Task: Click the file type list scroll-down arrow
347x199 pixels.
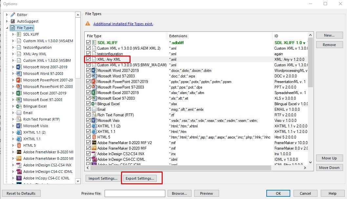Action: (310, 162)
